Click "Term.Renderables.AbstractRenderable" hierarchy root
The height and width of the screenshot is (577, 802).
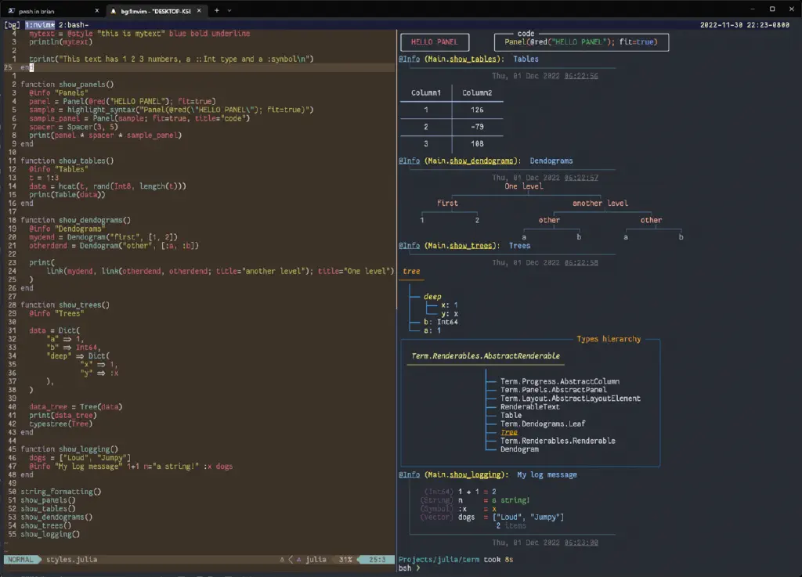pyautogui.click(x=486, y=356)
